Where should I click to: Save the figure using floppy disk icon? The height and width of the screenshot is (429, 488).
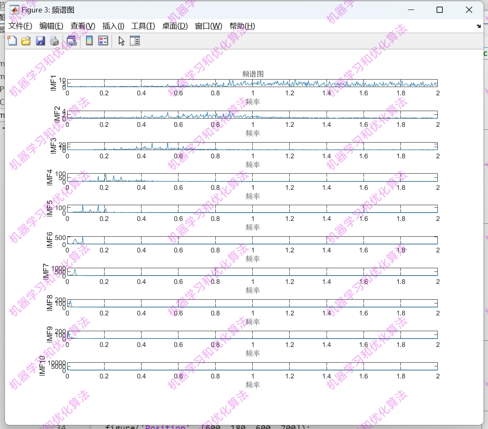tap(40, 41)
